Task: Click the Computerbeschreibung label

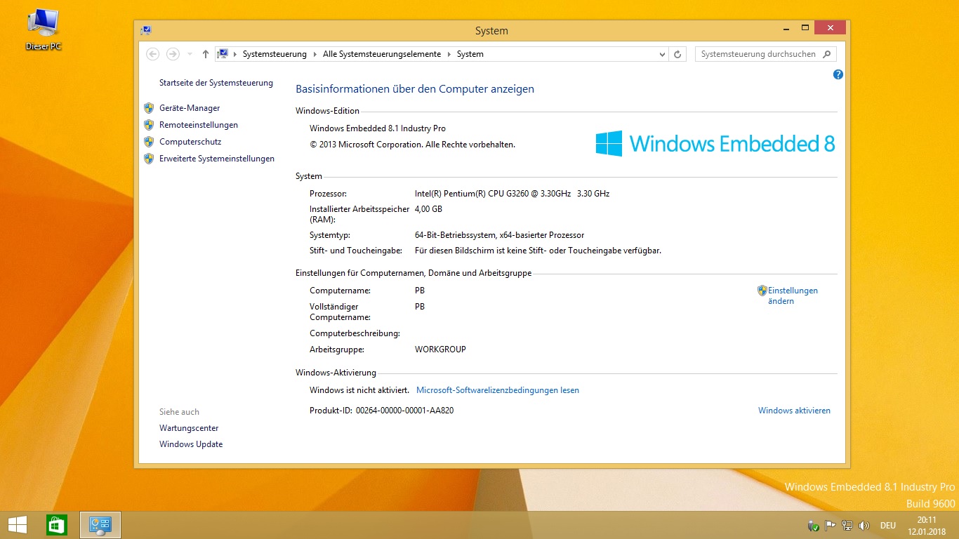Action: 355,333
